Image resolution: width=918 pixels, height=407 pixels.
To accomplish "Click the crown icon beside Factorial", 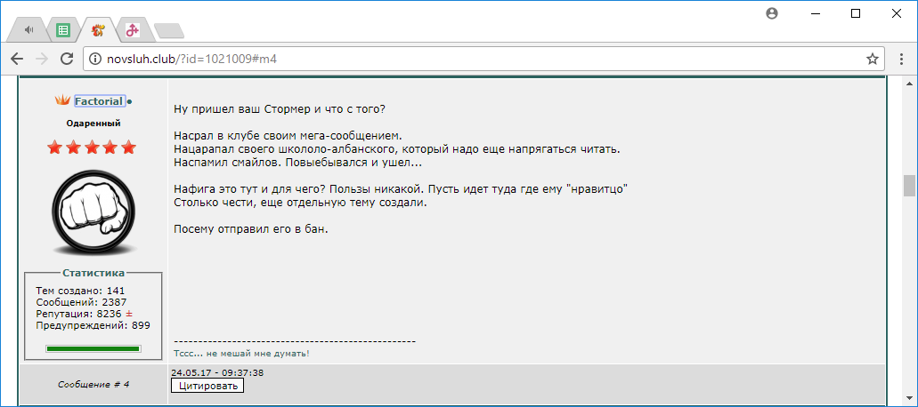I will click(62, 100).
